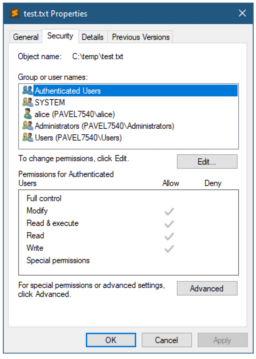Click the Write allow checkmark
This screenshot has width=256, height=359.
pos(169,248)
